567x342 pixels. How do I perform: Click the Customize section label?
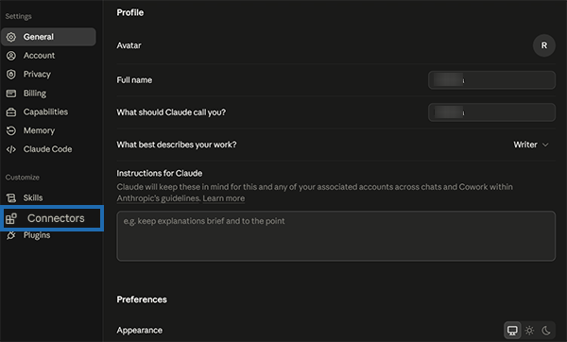(23, 178)
